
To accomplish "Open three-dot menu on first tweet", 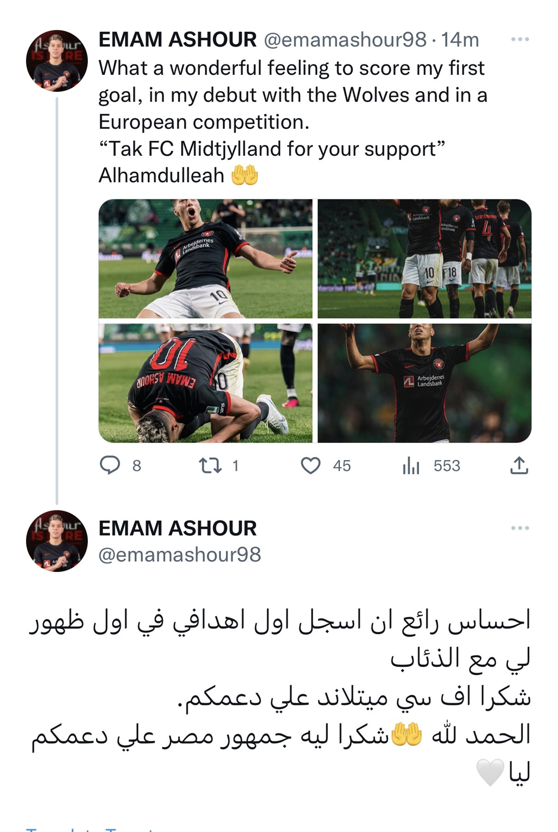I will pyautogui.click(x=520, y=39).
